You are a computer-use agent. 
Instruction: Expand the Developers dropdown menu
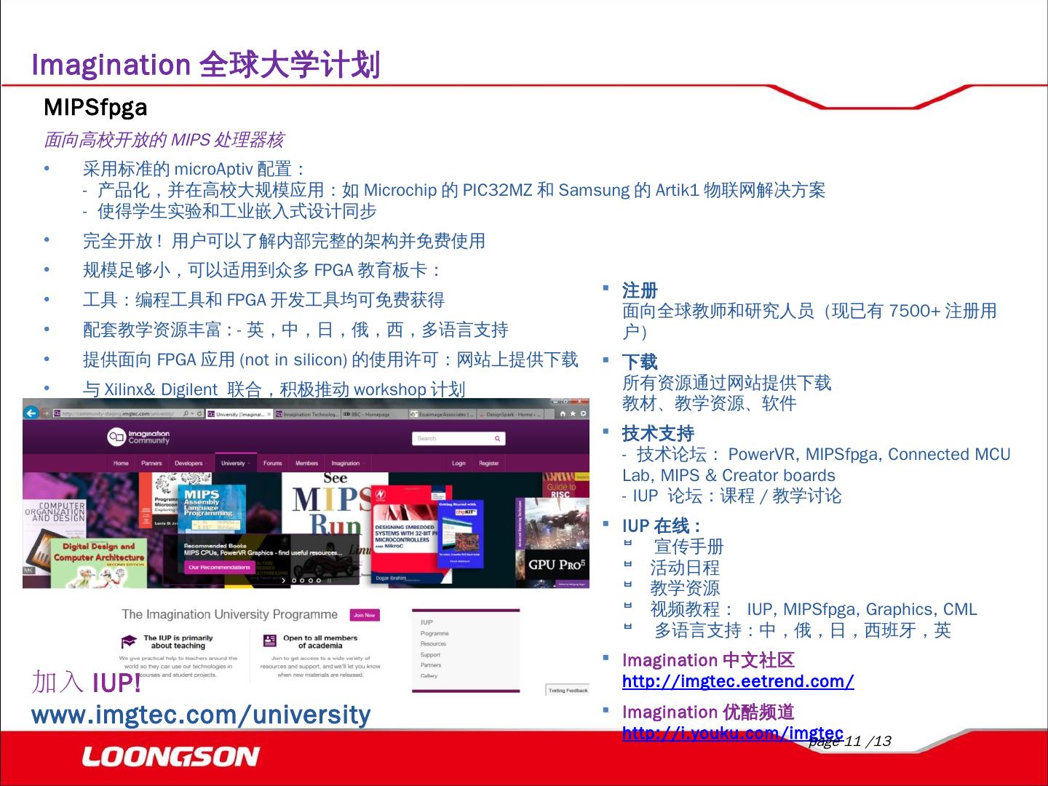click(x=191, y=464)
